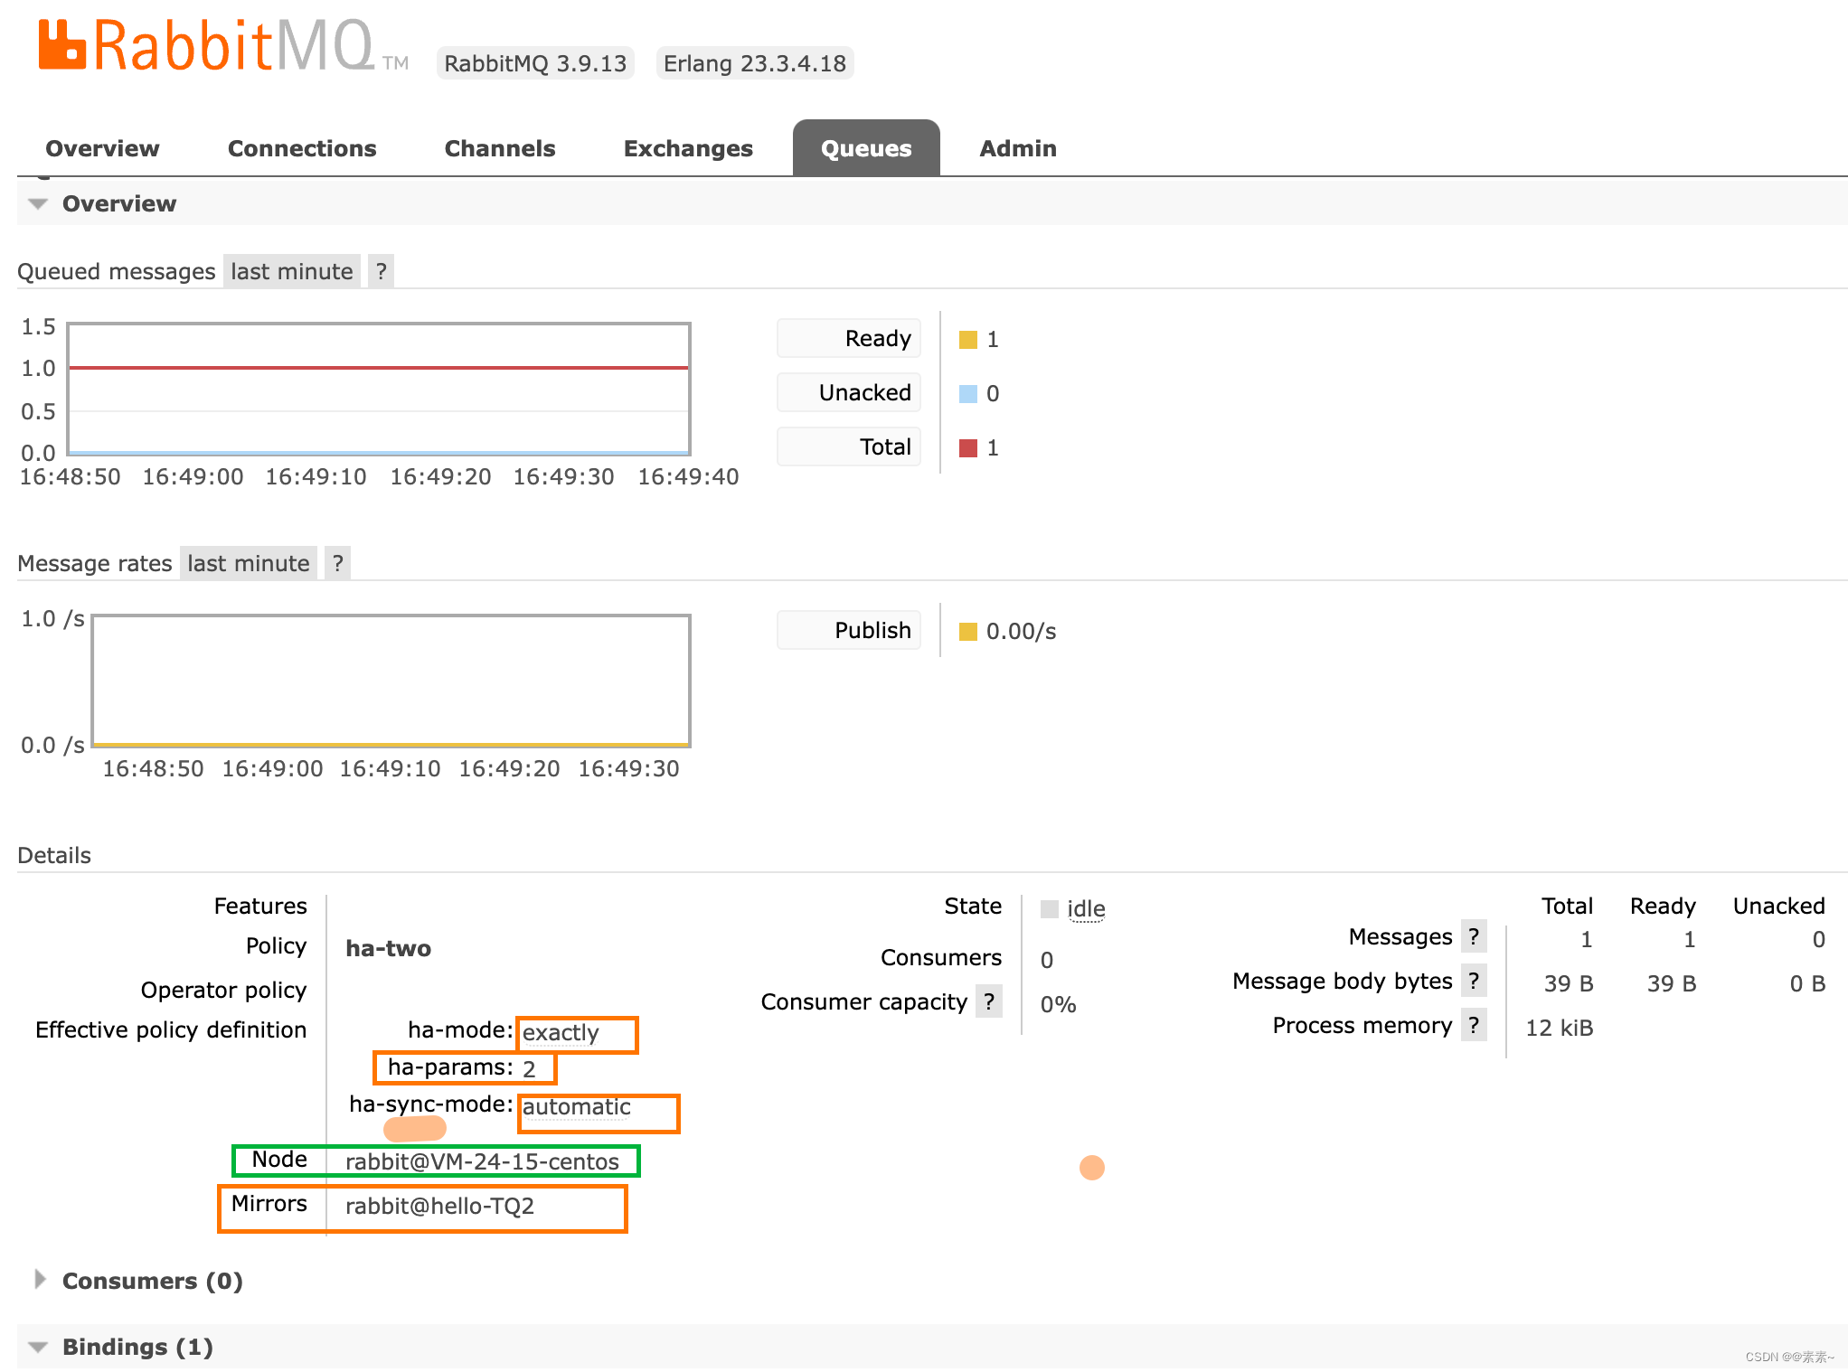This screenshot has height=1372, width=1848.
Task: Click Consumer capacity help question mark
Action: [989, 1001]
